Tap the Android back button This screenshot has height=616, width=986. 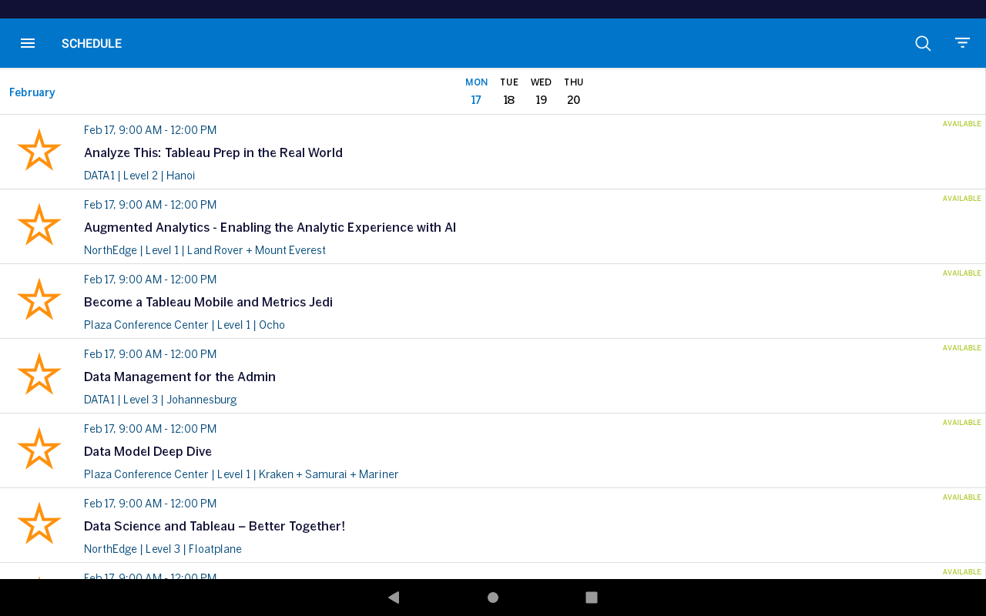coord(394,598)
